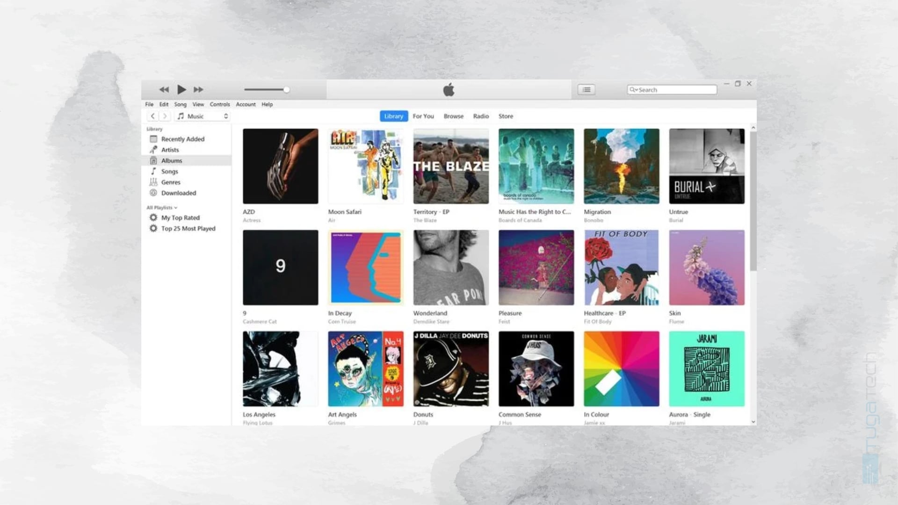This screenshot has width=898, height=505.
Task: Open the Help menu
Action: coord(267,104)
